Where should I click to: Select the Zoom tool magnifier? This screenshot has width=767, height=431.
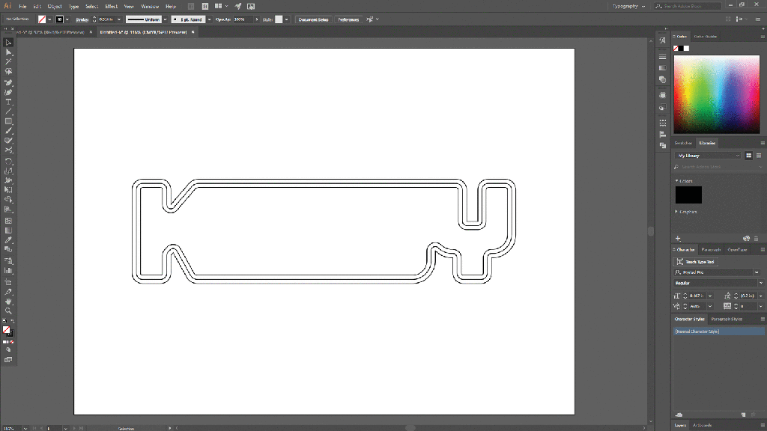point(8,311)
